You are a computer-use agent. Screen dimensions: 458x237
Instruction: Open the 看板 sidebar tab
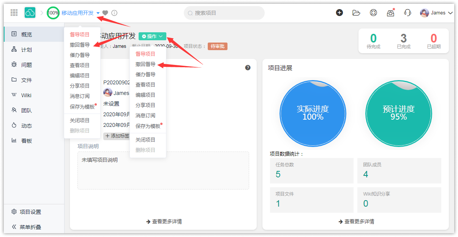[x=27, y=141]
